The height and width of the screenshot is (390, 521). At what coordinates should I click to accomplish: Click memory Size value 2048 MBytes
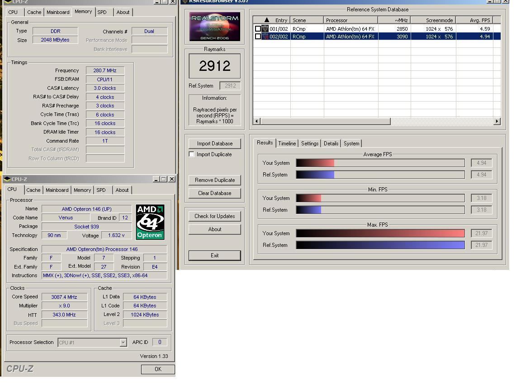pos(55,40)
